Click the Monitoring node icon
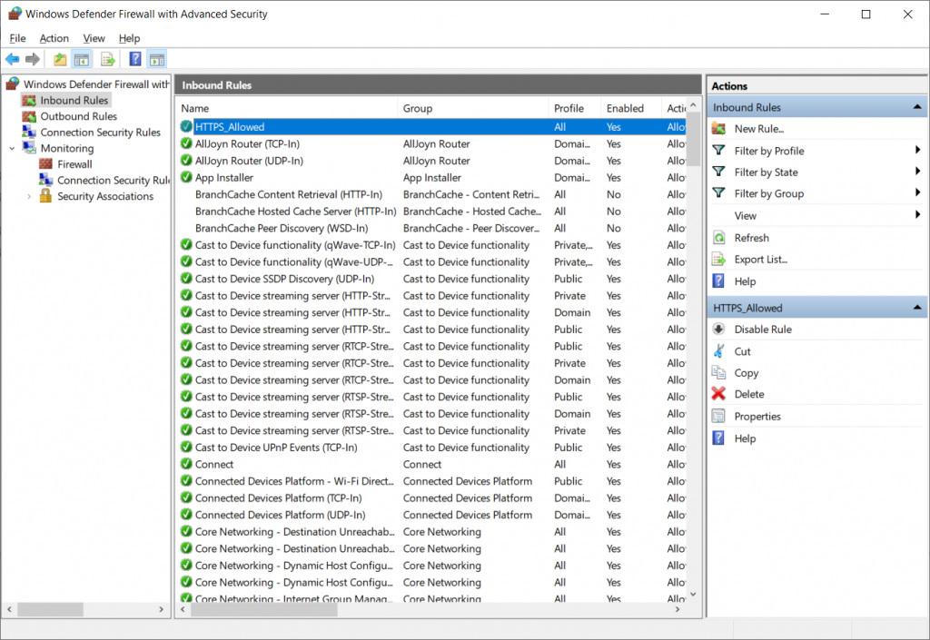Screen dimensions: 930x640 point(29,148)
